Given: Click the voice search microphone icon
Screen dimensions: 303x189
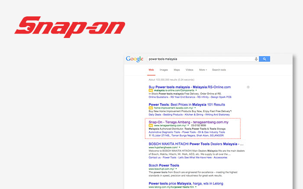Looking at the screenshot, I should pos(256,59).
